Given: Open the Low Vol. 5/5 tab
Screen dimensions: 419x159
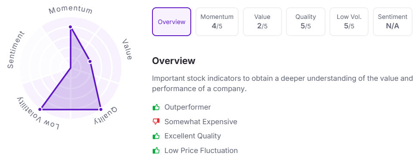Looking at the screenshot, I should point(349,21).
